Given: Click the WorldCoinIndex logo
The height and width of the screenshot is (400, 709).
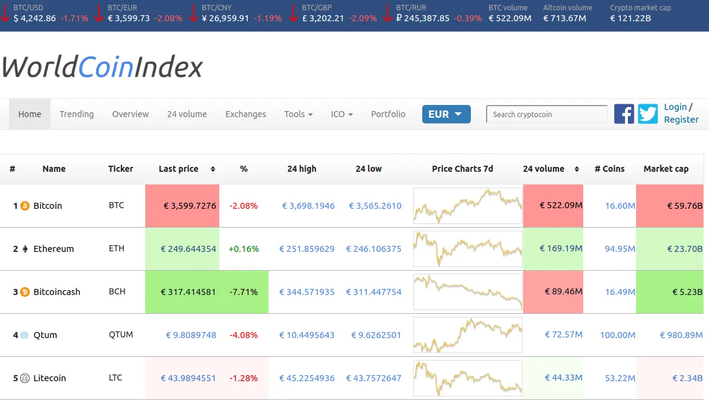Looking at the screenshot, I should coord(102,67).
